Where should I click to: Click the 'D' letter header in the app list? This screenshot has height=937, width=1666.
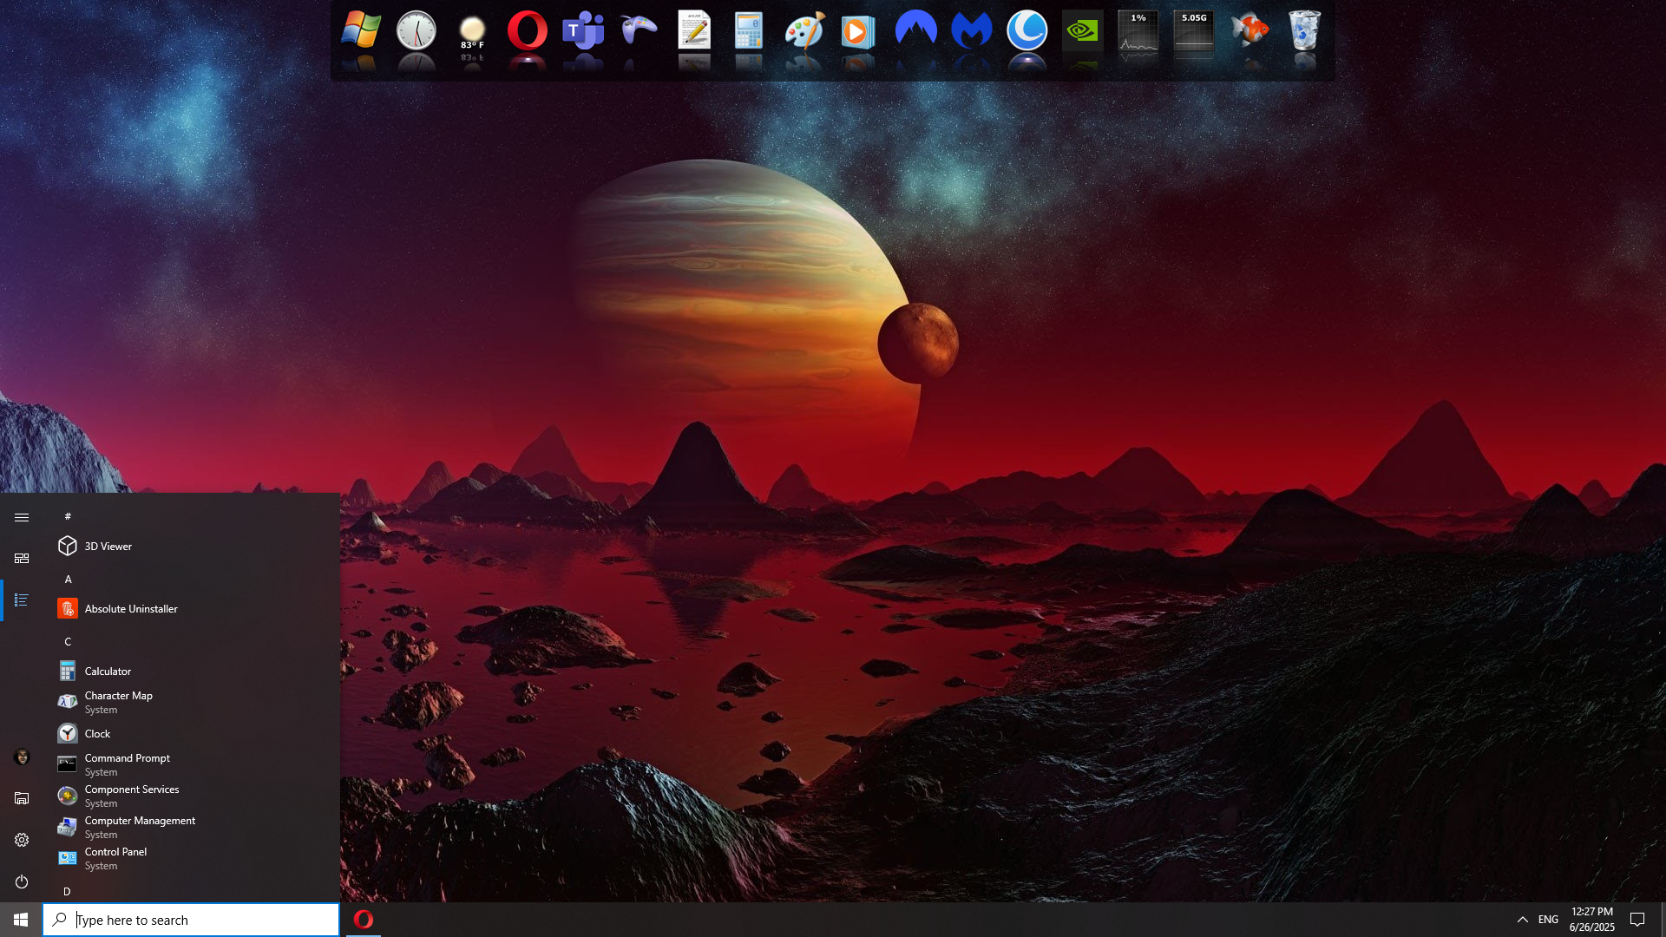68,891
